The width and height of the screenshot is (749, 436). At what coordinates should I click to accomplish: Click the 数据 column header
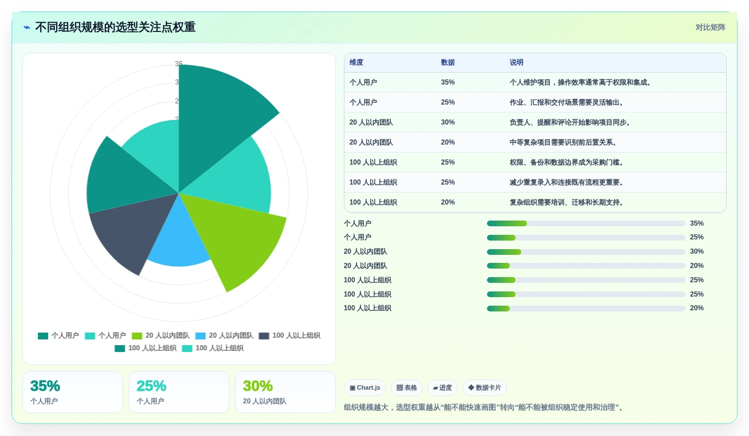click(x=448, y=63)
